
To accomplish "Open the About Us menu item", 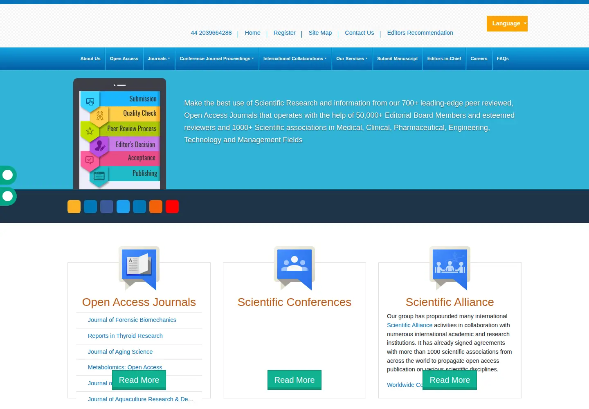I will tap(90, 58).
